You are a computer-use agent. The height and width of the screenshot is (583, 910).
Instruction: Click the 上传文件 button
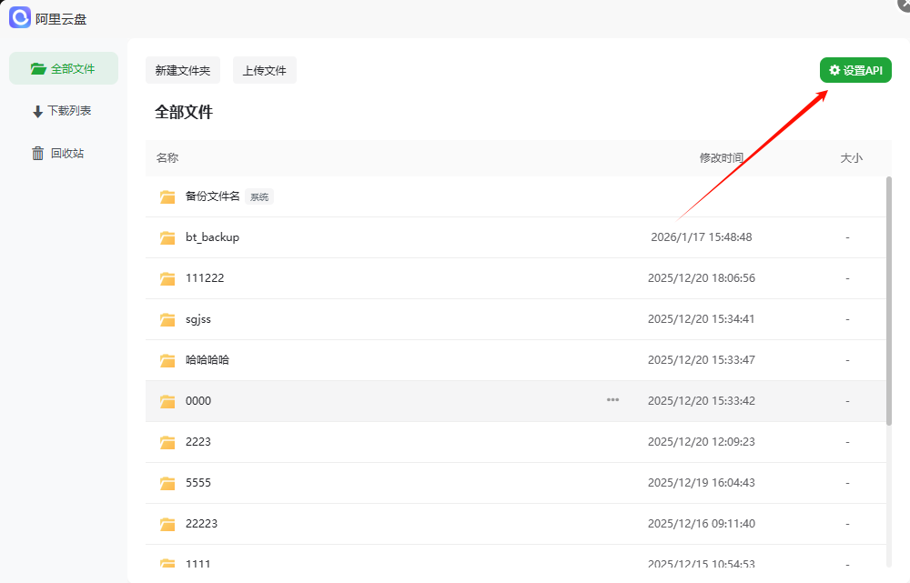click(x=264, y=70)
